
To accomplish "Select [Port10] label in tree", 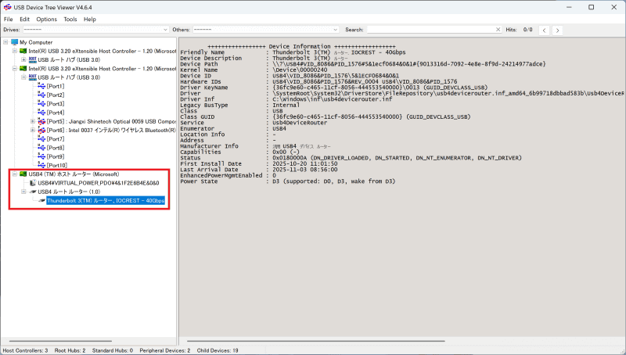I will 56,165.
